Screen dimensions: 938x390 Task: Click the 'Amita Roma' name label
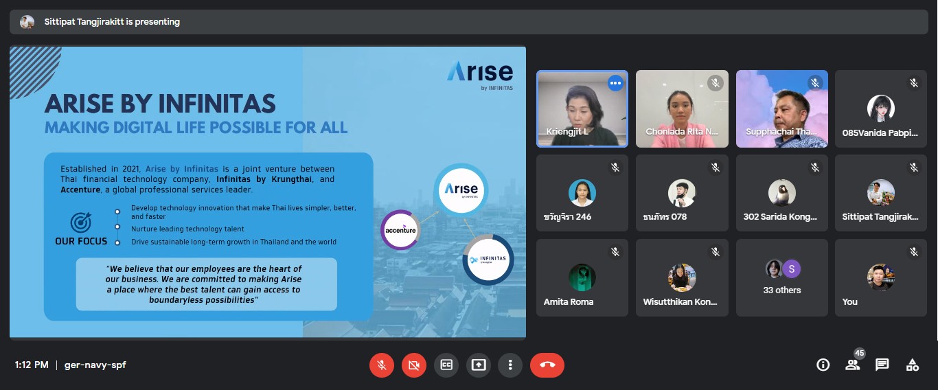coord(569,301)
